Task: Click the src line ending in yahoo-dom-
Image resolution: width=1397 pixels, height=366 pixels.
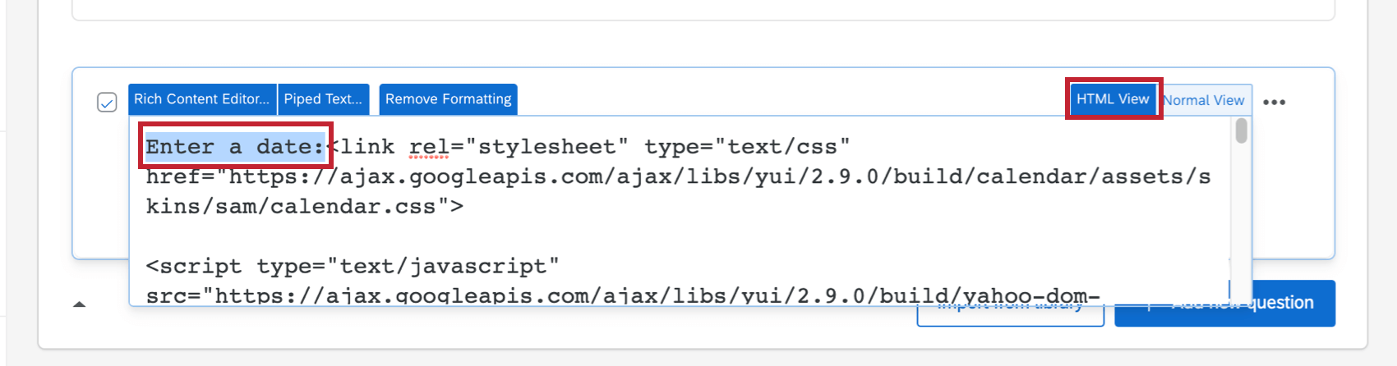Action: tap(622, 295)
